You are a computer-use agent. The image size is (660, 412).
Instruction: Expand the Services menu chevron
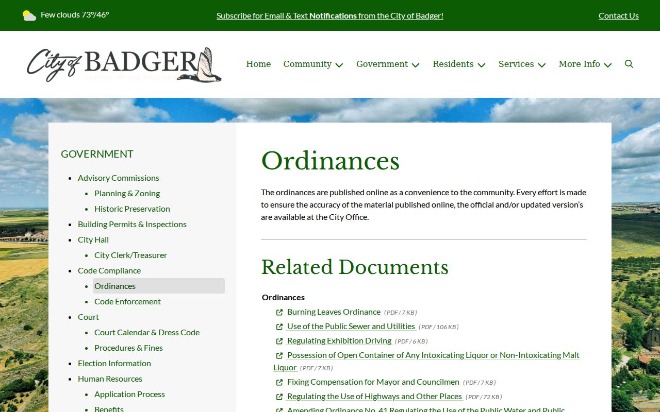(542, 65)
